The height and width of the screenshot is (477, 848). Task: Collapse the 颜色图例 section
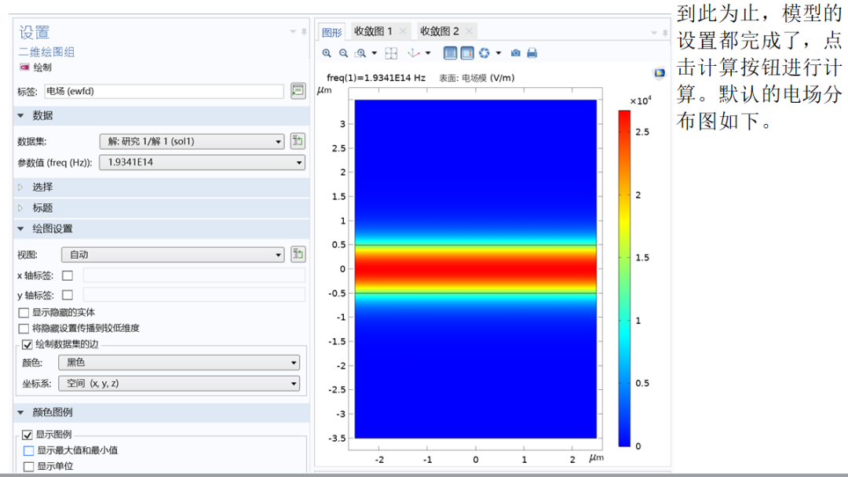point(20,413)
